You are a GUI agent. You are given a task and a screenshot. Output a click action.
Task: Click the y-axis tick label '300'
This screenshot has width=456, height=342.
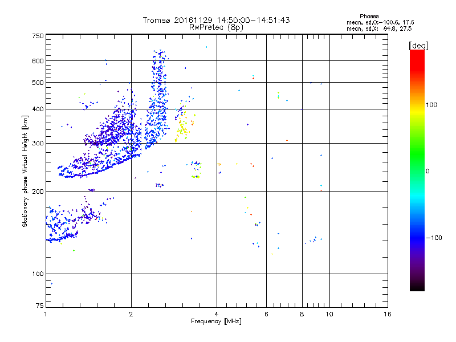[x=38, y=144]
